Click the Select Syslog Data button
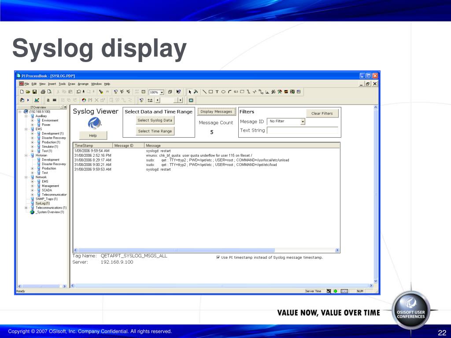 point(155,120)
